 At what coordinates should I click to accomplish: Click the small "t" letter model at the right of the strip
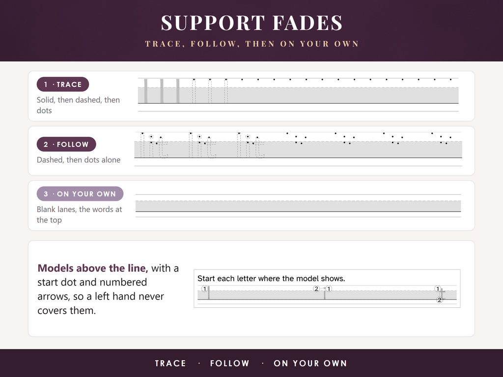tap(443, 294)
